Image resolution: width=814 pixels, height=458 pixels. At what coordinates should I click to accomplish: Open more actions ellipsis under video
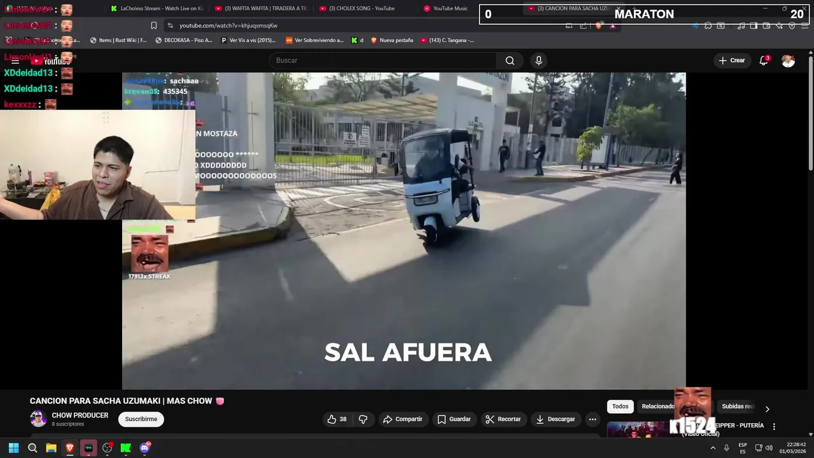(x=592, y=419)
